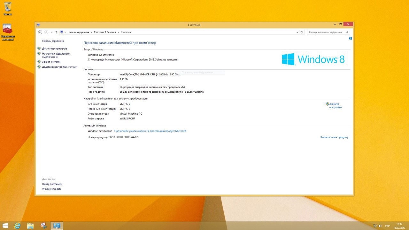Open the recent locations dropdown arrow
Image resolution: width=409 pixels, height=230 pixels.
[51, 32]
